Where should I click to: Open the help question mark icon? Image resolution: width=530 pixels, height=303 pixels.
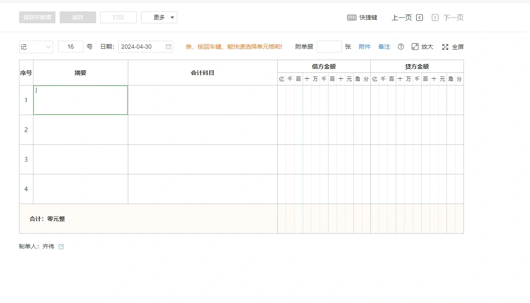click(x=400, y=47)
